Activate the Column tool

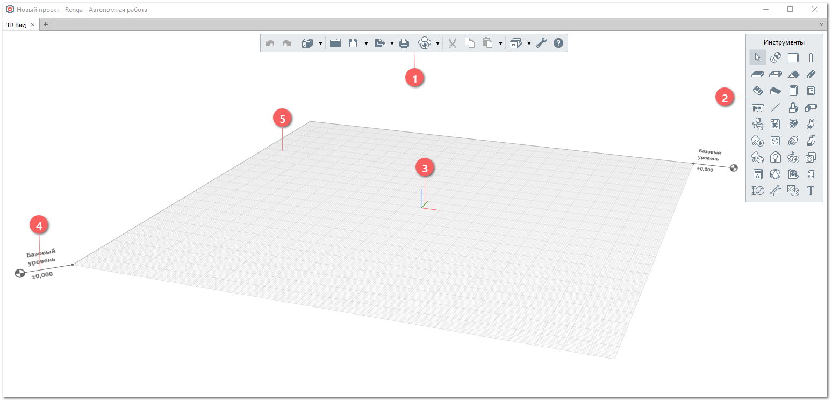coord(811,57)
